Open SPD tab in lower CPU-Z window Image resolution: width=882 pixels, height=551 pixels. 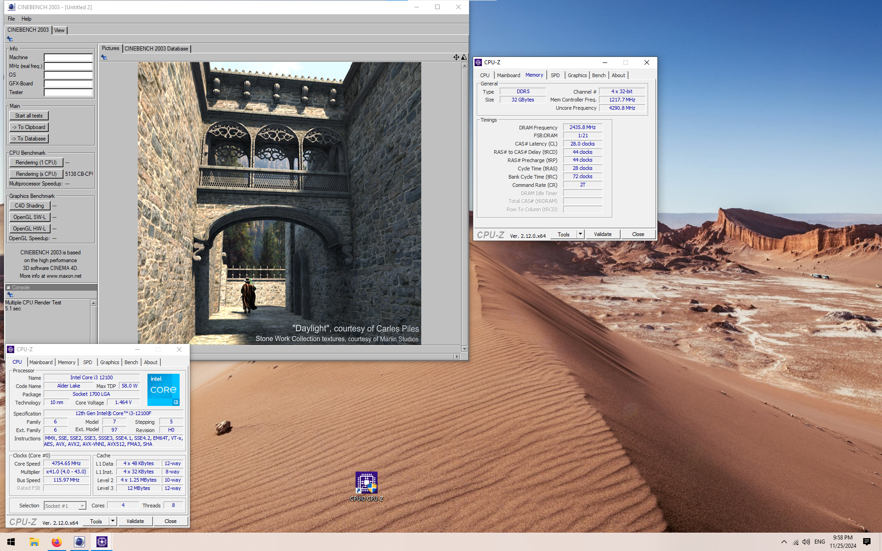(x=88, y=362)
